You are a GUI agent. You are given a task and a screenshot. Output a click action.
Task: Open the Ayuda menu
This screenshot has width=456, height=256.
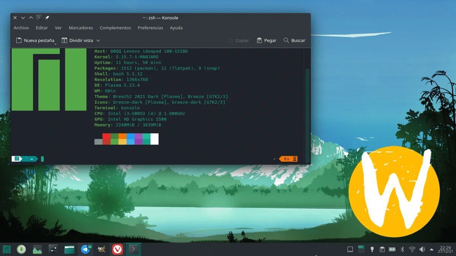[x=176, y=28]
